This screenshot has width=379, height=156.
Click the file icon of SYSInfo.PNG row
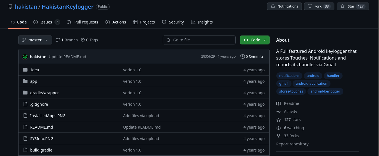(x=25, y=139)
